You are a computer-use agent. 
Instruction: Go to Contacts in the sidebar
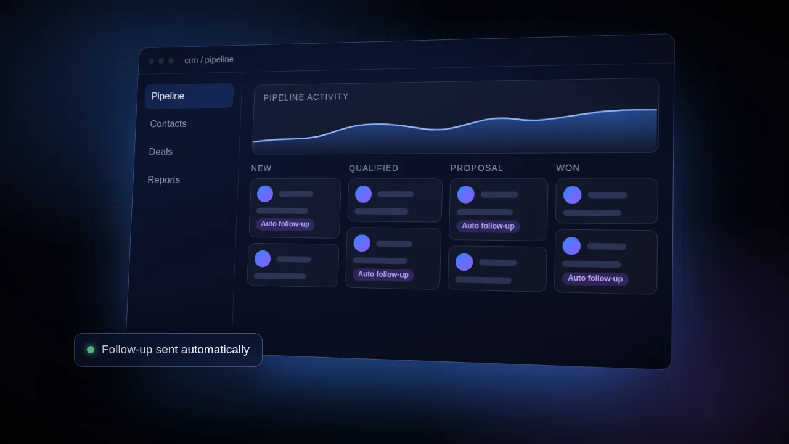pyautogui.click(x=168, y=124)
